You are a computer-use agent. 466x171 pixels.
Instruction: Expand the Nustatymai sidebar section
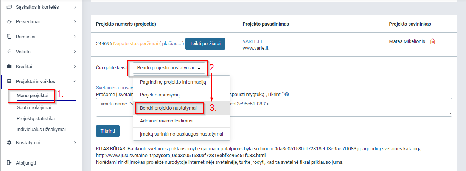pos(75,143)
